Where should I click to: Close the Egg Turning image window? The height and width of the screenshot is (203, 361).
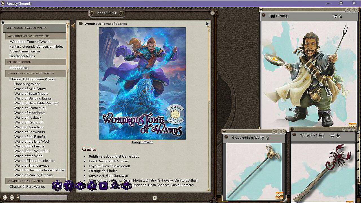(x=356, y=10)
